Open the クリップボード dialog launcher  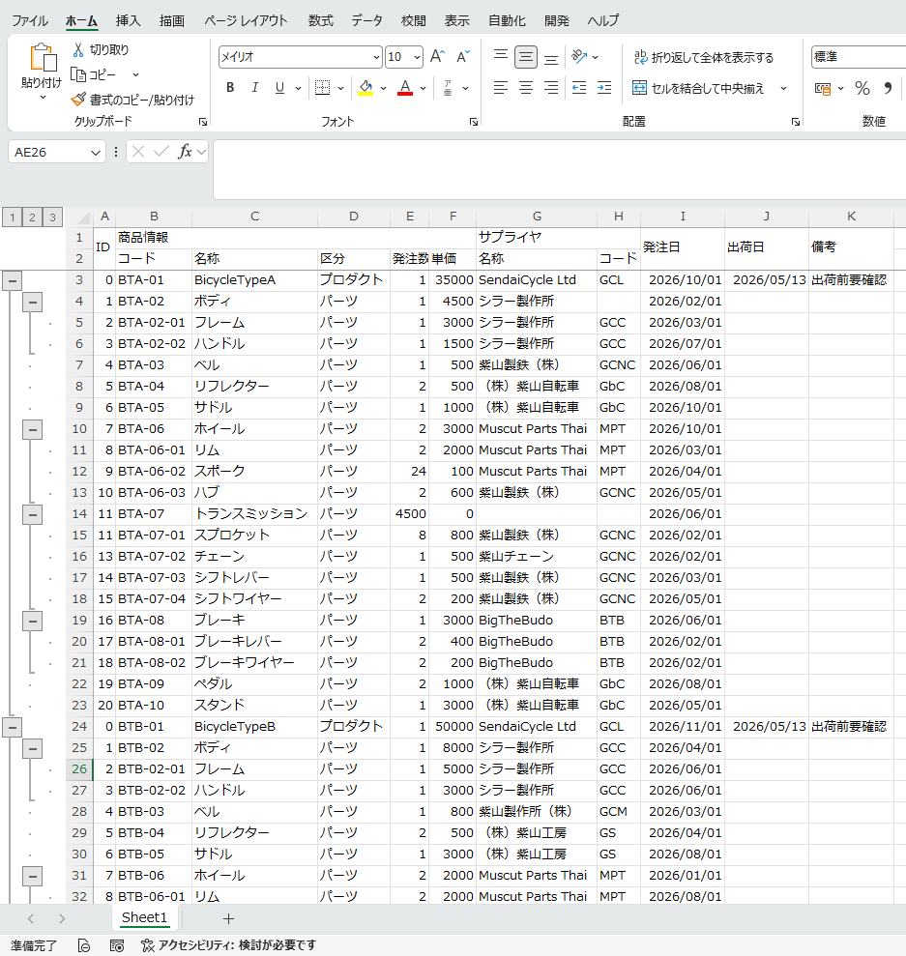[x=203, y=122]
